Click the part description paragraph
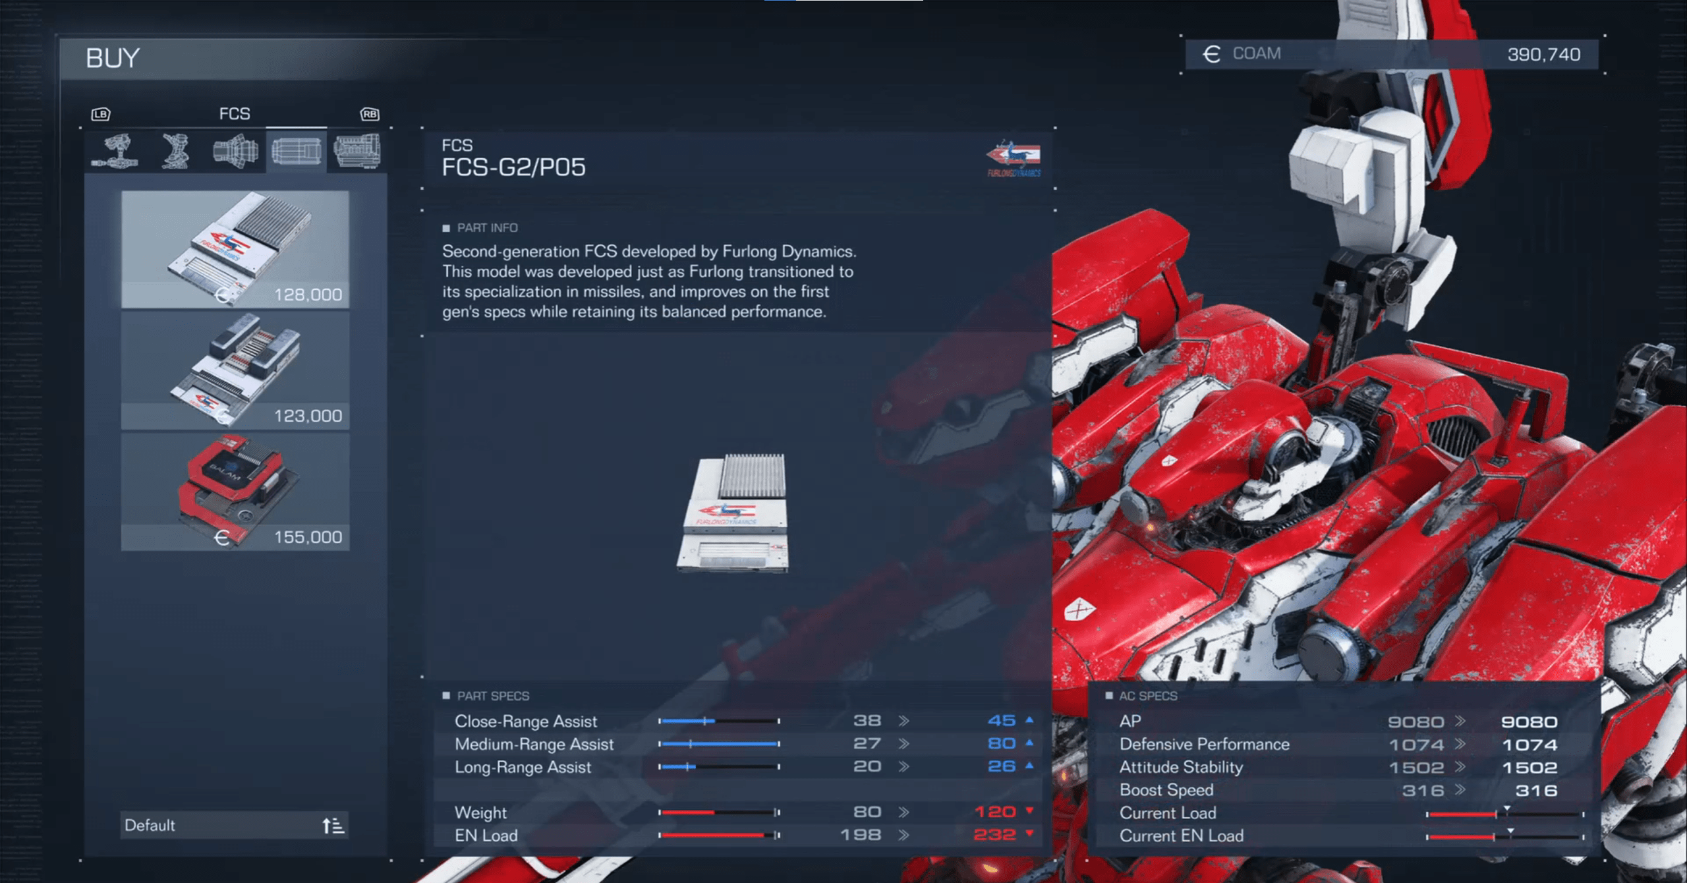 point(649,281)
